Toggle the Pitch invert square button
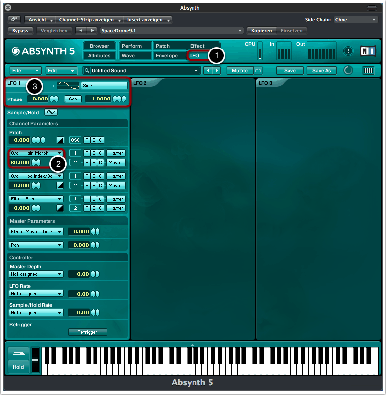 60,140
